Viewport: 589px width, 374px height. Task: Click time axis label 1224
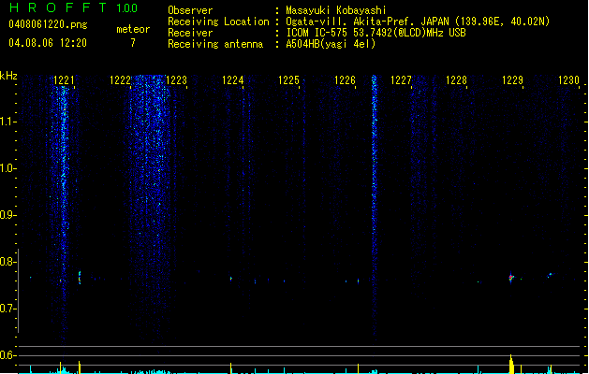tap(232, 80)
